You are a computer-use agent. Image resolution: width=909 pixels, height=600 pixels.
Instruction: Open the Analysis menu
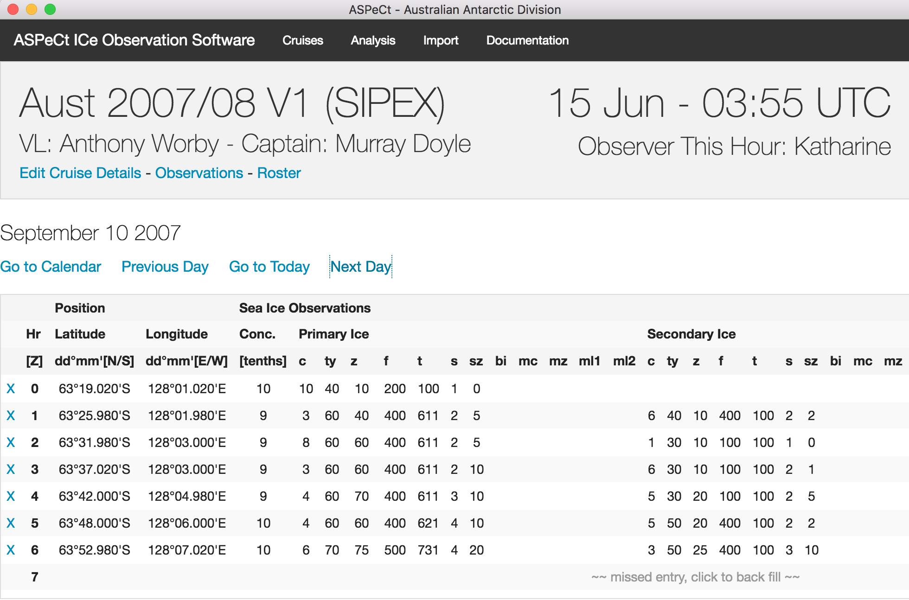[373, 40]
